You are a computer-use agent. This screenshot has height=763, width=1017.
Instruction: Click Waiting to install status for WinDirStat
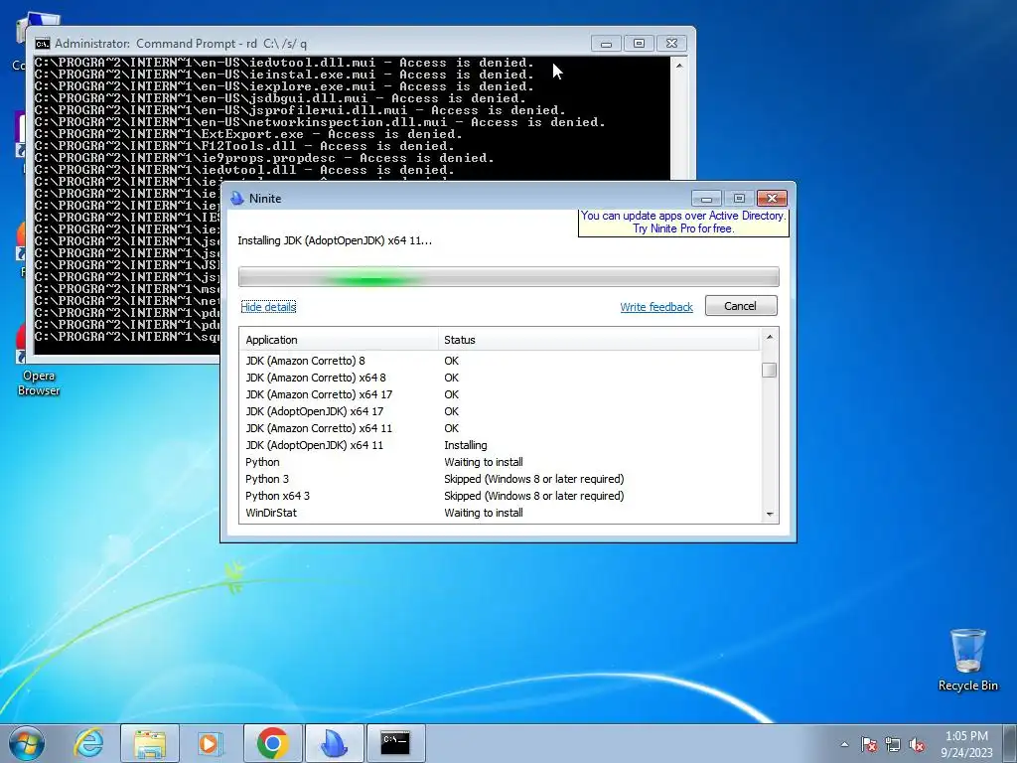[484, 513]
